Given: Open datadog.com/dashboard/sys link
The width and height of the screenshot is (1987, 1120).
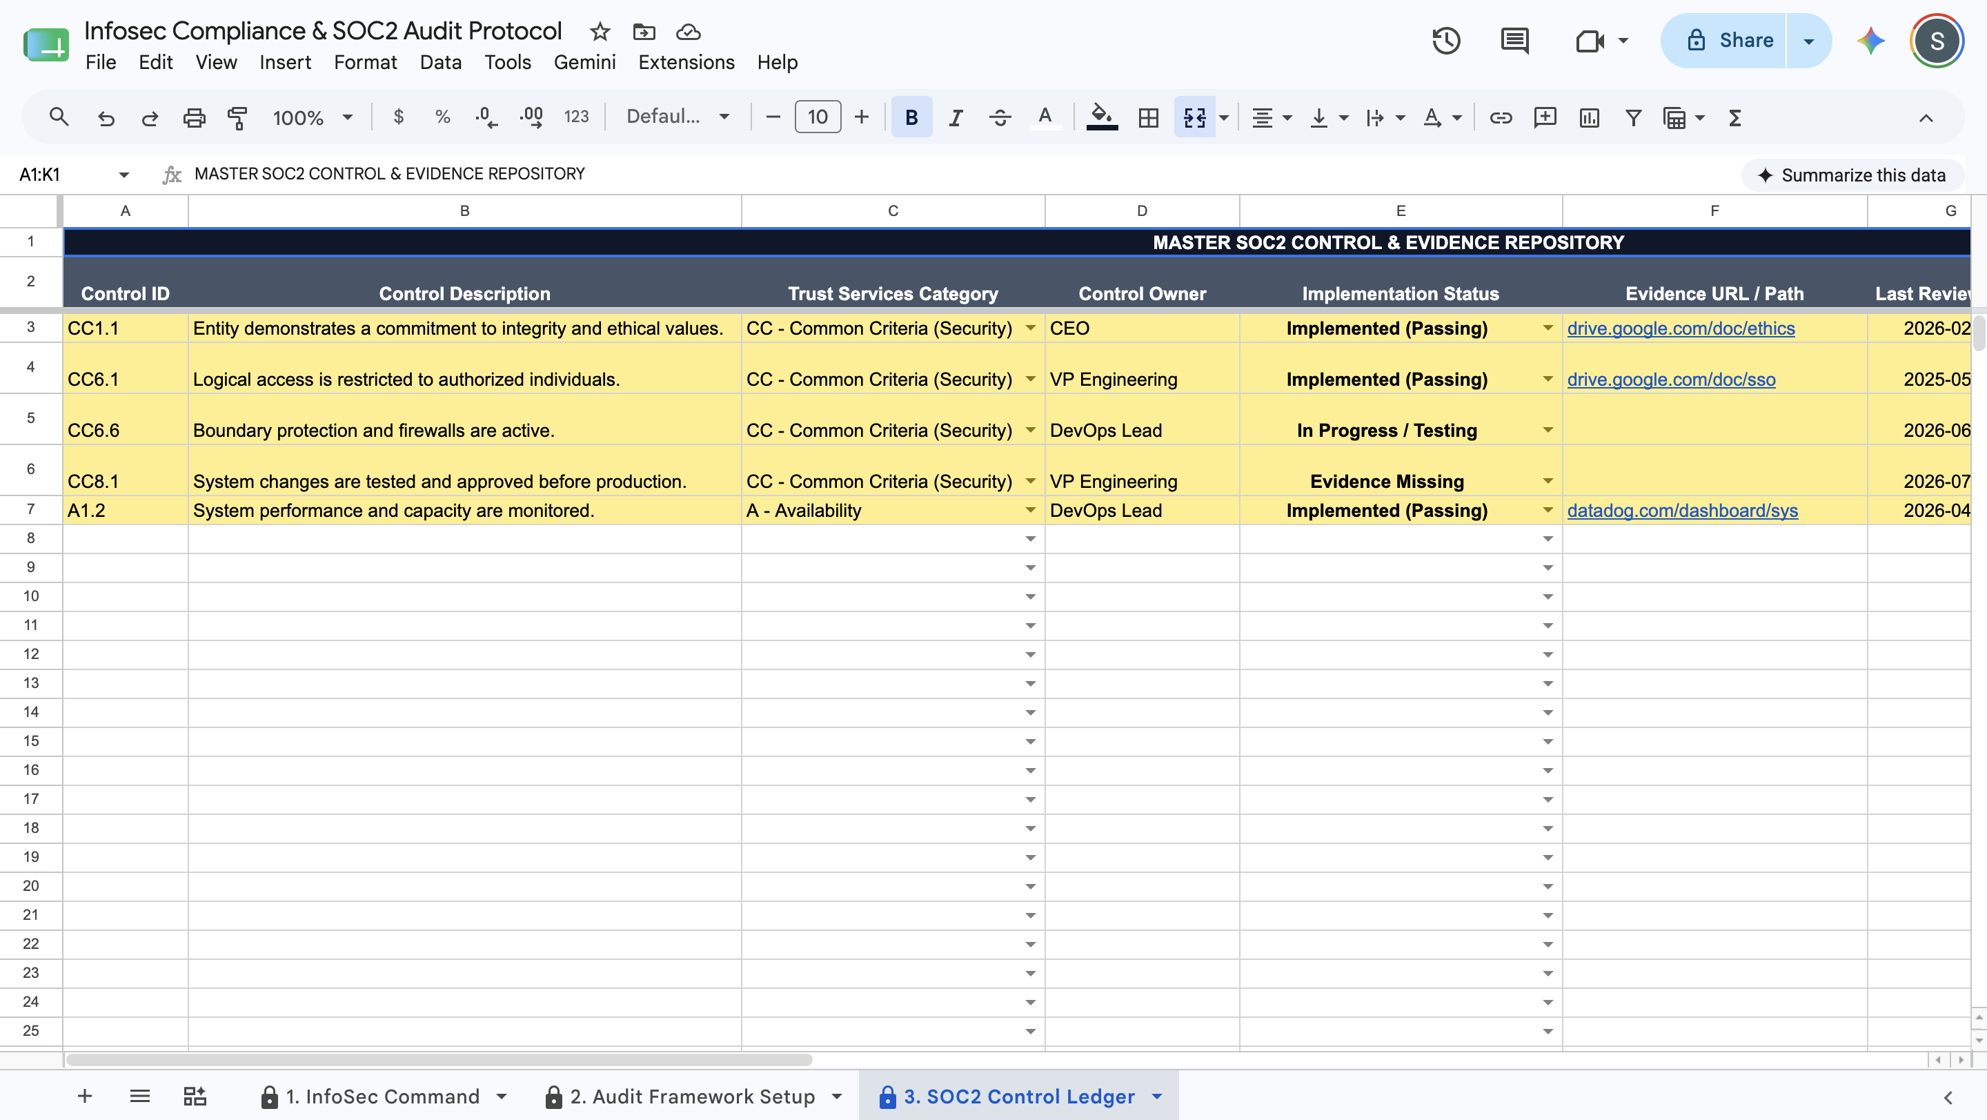Looking at the screenshot, I should tap(1682, 511).
